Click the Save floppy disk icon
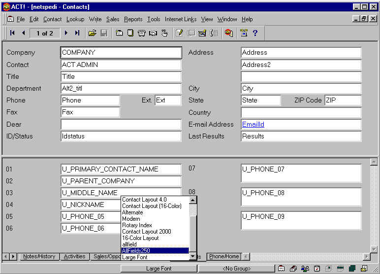Screen dimensions: 380x274 104,33
